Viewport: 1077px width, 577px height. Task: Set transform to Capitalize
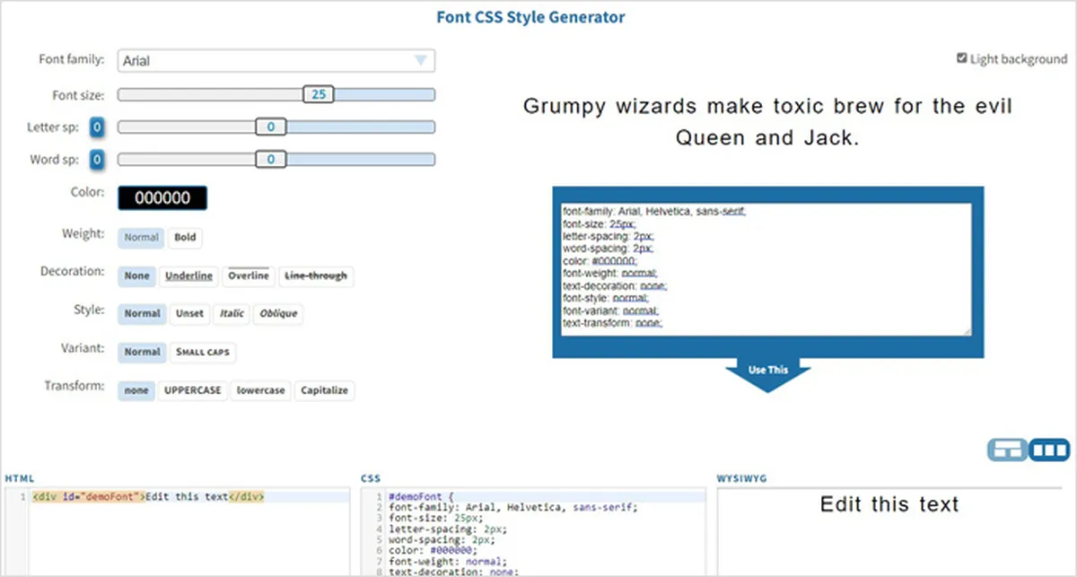pyautogui.click(x=324, y=390)
